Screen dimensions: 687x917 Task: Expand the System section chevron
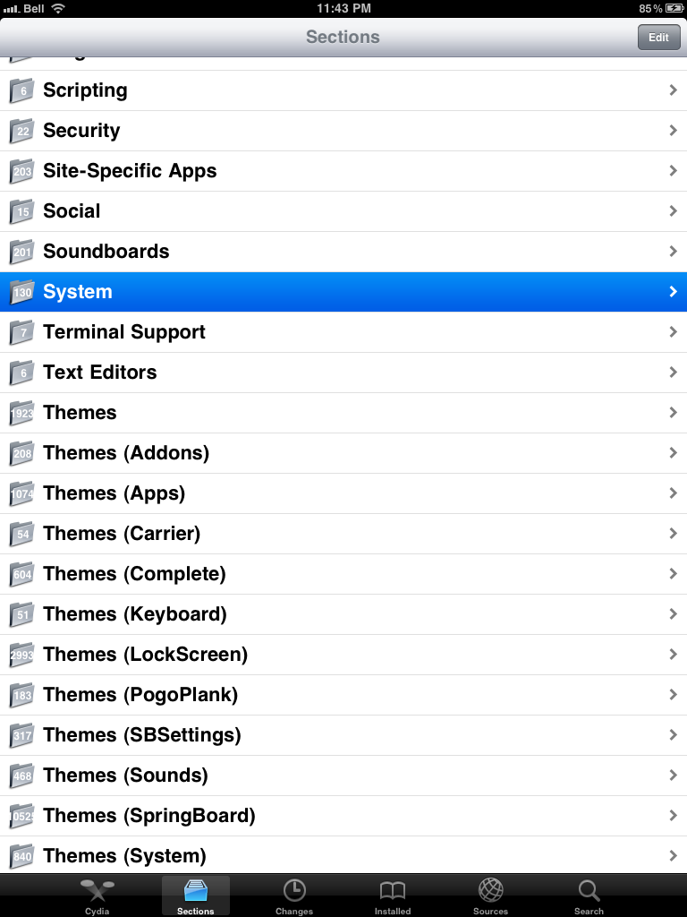673,292
